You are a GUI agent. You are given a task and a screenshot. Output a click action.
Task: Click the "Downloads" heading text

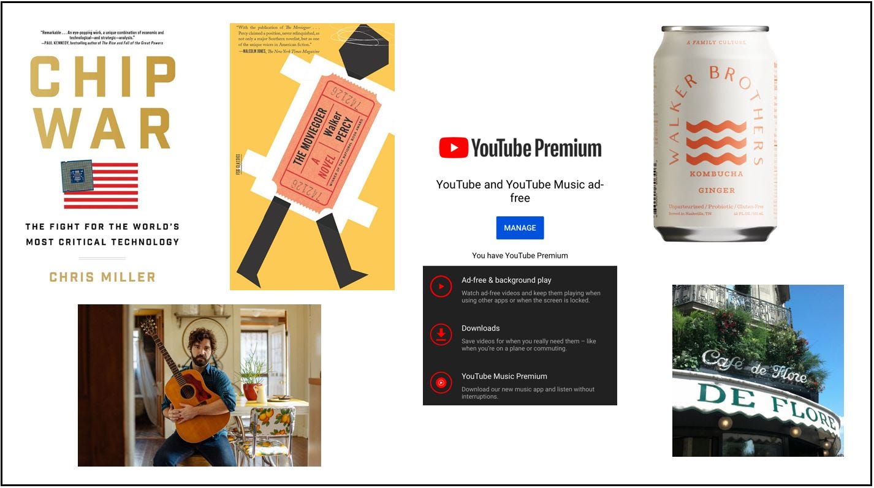[481, 328]
